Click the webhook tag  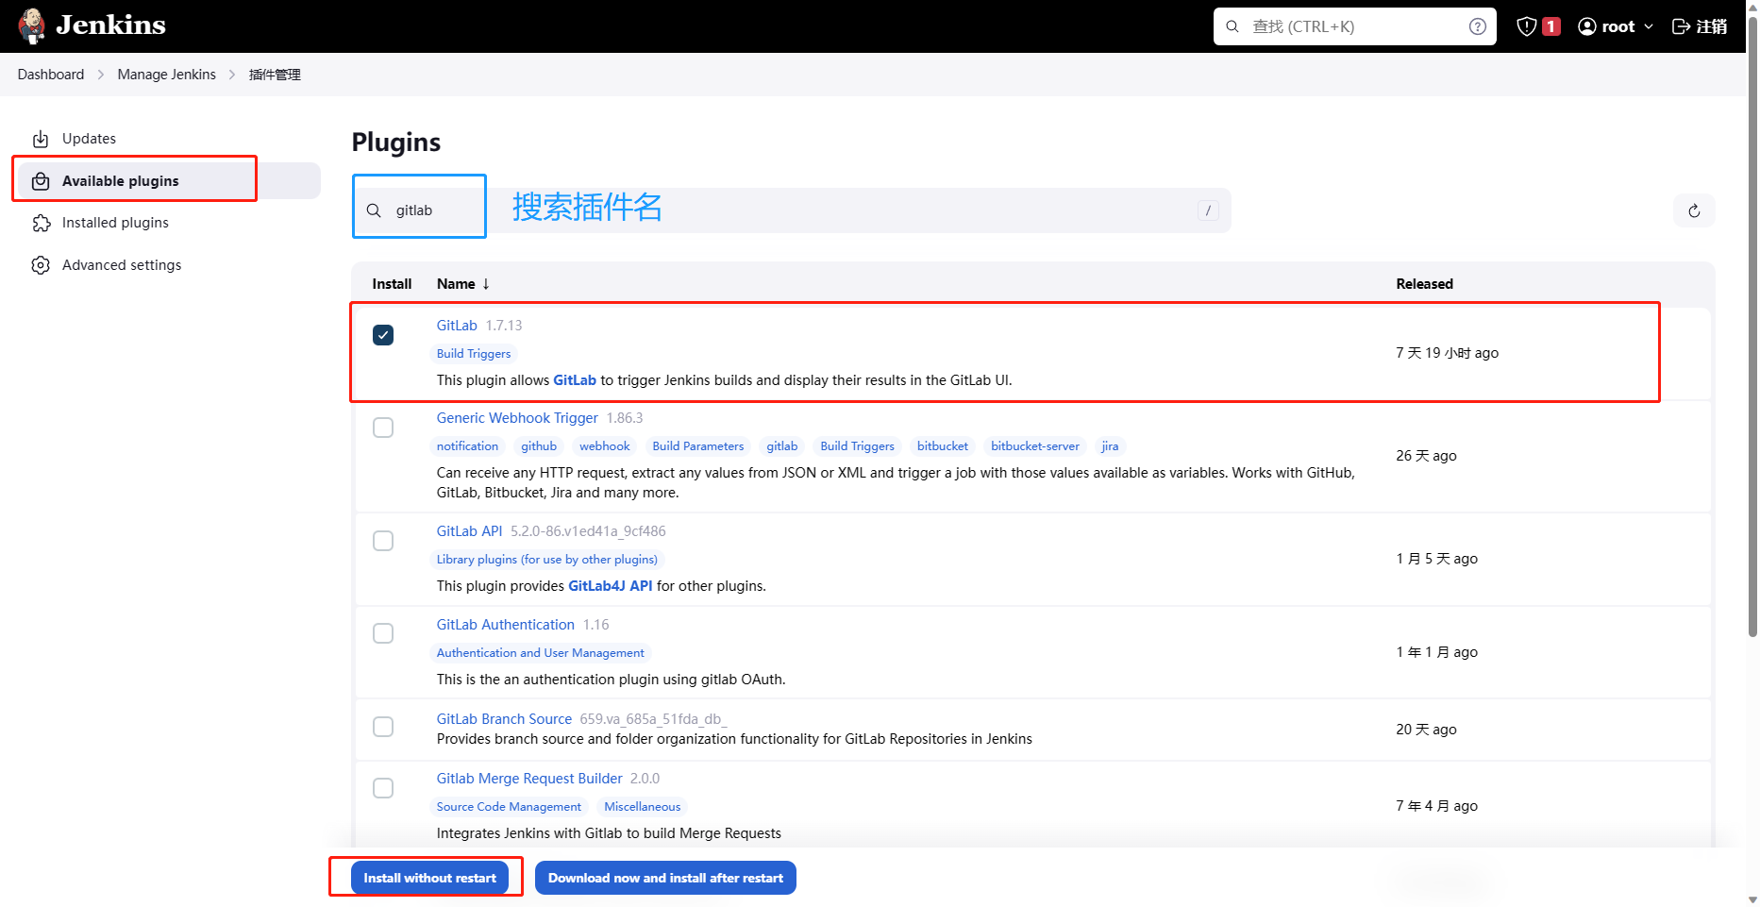pos(604,446)
